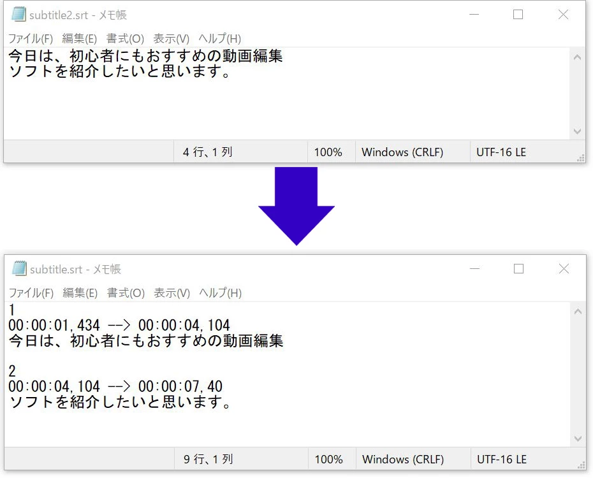593x478 pixels.
Task: Click scroll down arrow in subtitle2.srt window
Action: (577, 131)
